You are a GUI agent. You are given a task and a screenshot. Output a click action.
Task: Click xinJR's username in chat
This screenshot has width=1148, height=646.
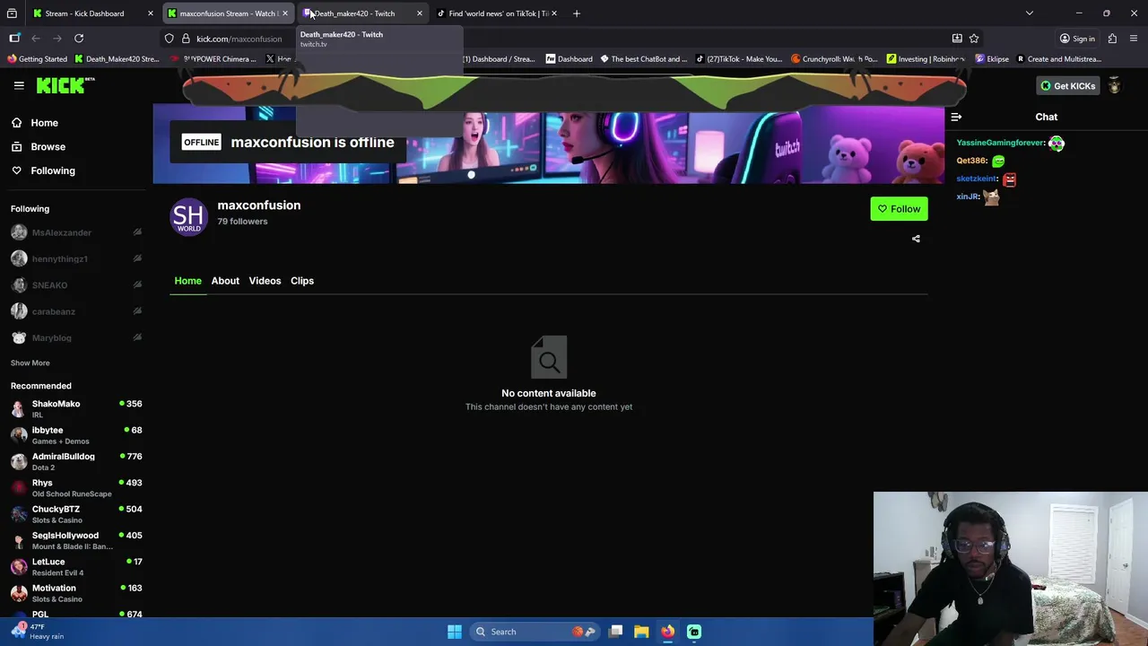[968, 196]
